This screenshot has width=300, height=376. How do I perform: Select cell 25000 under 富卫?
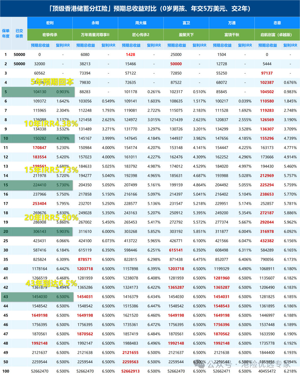pyautogui.click(x=176, y=55)
